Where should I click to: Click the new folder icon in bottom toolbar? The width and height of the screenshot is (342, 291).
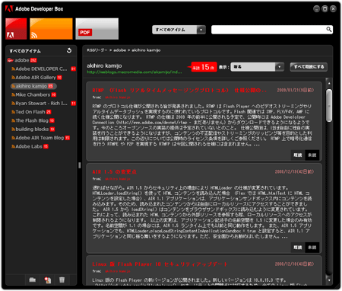click(x=32, y=280)
